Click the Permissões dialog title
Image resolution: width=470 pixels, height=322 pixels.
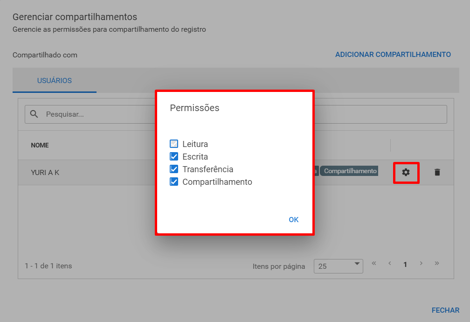pyautogui.click(x=194, y=108)
